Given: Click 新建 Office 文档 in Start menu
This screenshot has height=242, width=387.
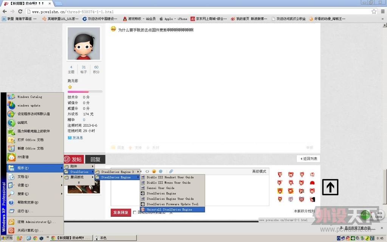Looking at the screenshot, I should (35, 148).
